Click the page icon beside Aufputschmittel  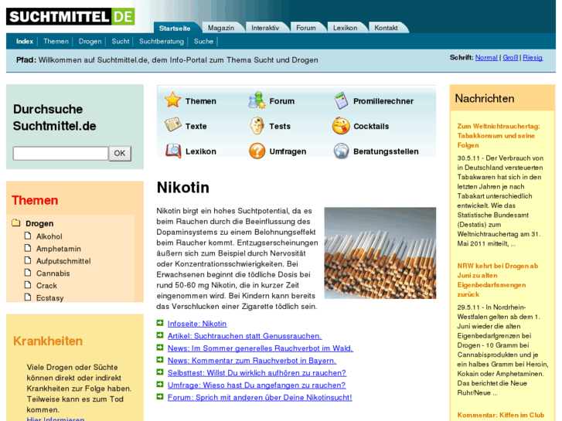pyautogui.click(x=28, y=260)
